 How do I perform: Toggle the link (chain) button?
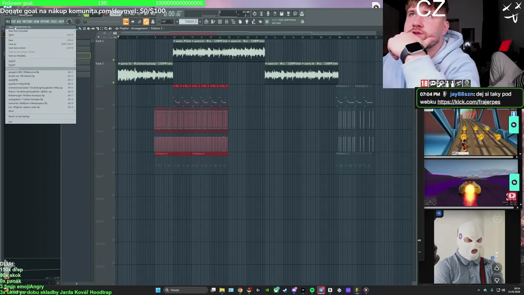click(146, 21)
